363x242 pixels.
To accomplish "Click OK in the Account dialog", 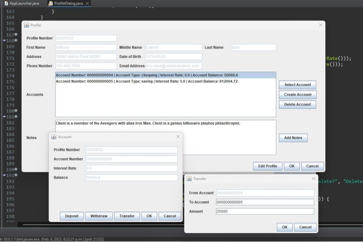I will 149,216.
